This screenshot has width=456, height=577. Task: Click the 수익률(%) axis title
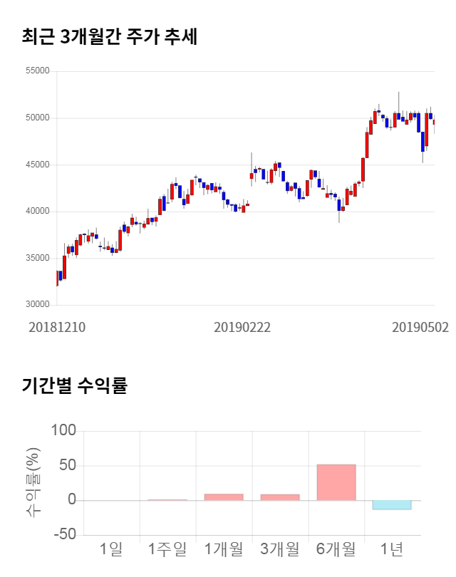tap(33, 482)
